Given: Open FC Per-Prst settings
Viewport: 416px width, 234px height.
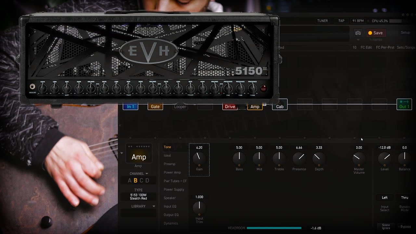Looking at the screenshot, I should (385, 47).
